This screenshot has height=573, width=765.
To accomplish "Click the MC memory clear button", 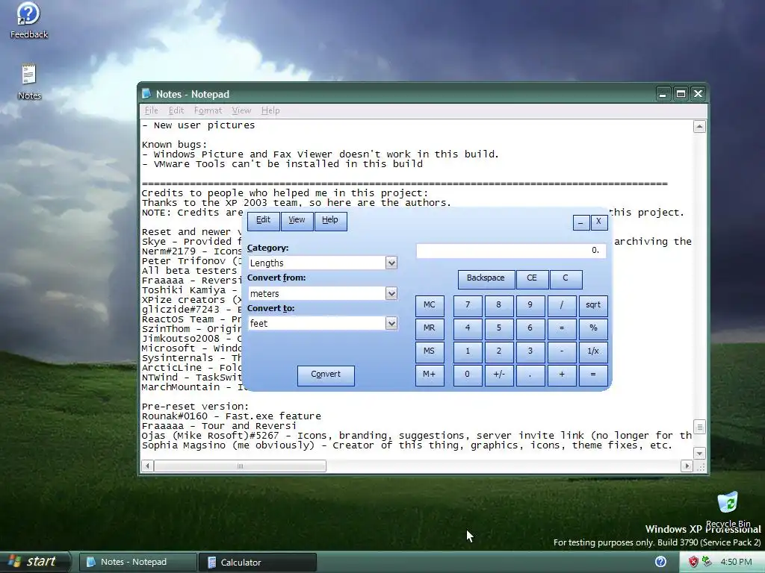I will pyautogui.click(x=430, y=306).
